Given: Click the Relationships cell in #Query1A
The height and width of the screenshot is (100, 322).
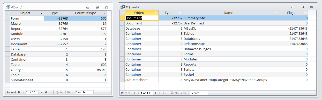Looking at the screenshot, I should (230, 44).
